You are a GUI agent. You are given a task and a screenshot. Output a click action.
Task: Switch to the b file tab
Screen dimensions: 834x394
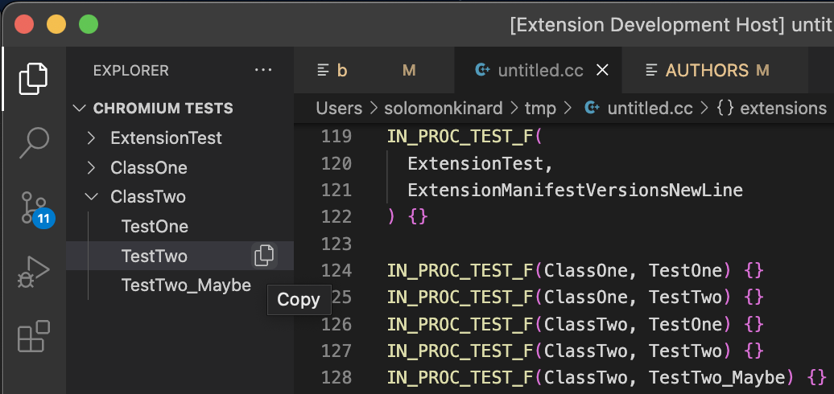[x=341, y=71]
